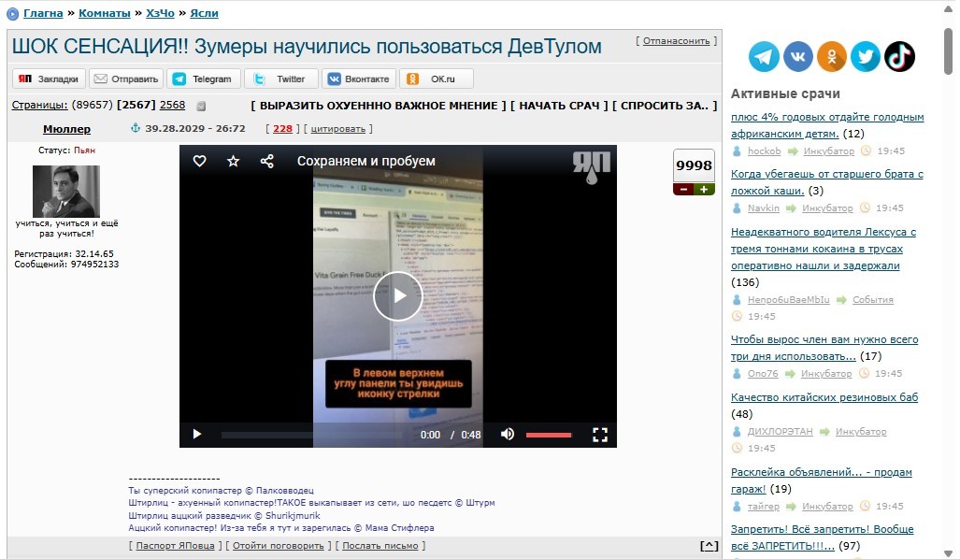Click the Отпанасонить link
The height and width of the screenshot is (559, 960).
pyautogui.click(x=676, y=41)
